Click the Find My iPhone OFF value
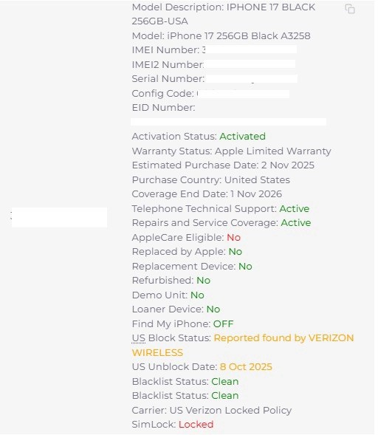This screenshot has width=378, height=435. 223,323
